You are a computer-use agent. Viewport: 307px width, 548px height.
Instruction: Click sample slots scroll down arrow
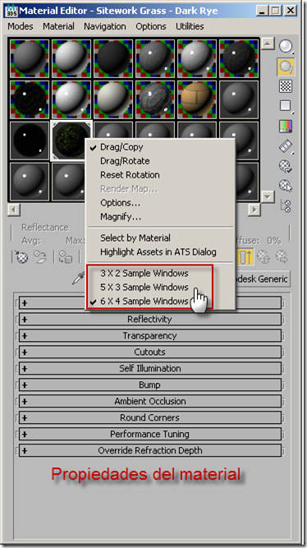(268, 196)
